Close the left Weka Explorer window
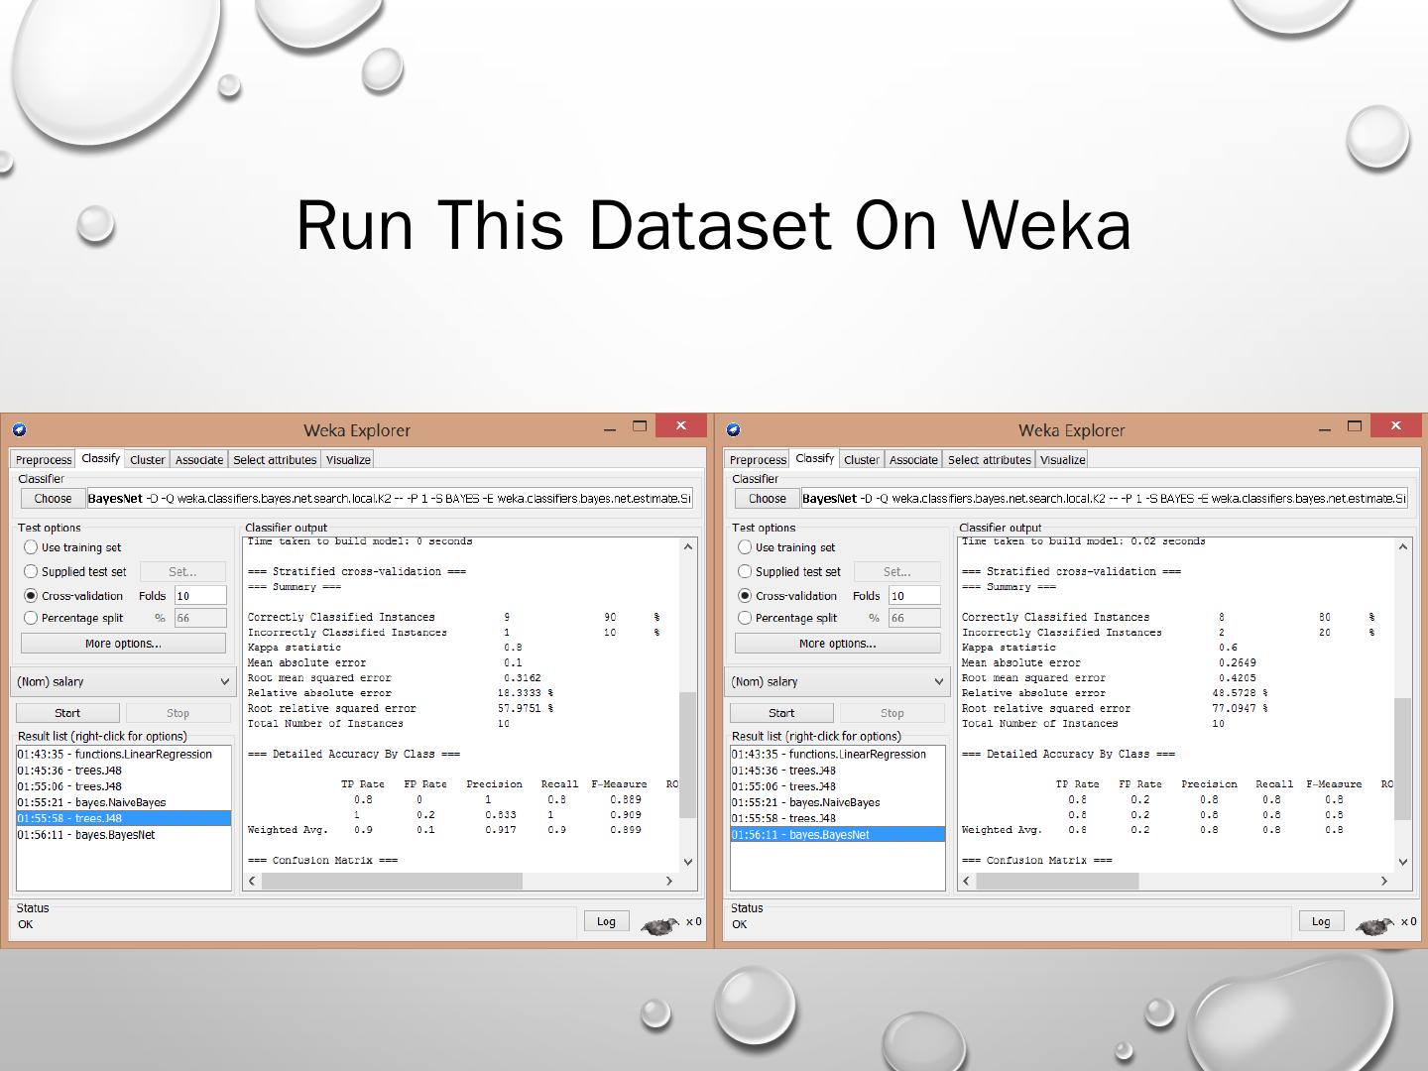The image size is (1428, 1071). tap(681, 425)
